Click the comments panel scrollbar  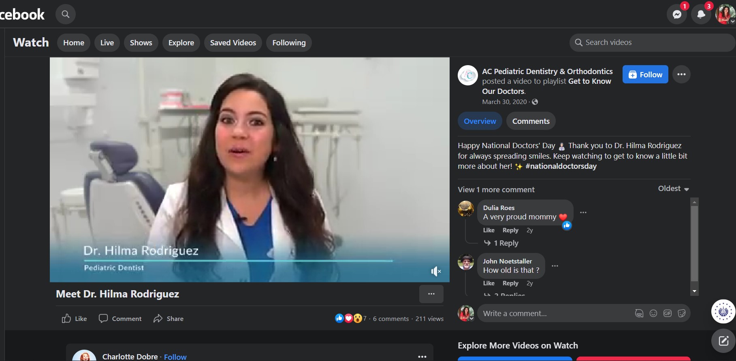pos(694,243)
